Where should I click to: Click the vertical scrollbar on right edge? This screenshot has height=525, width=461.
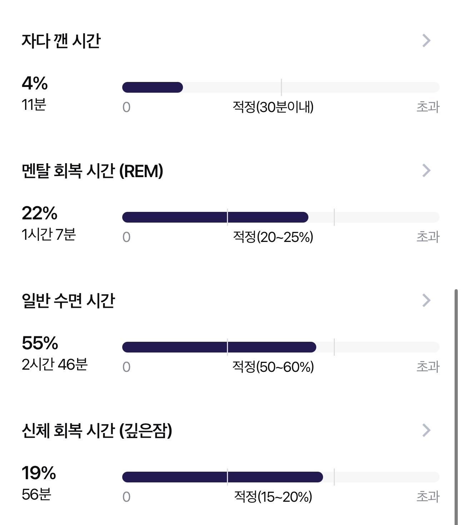pos(456,407)
